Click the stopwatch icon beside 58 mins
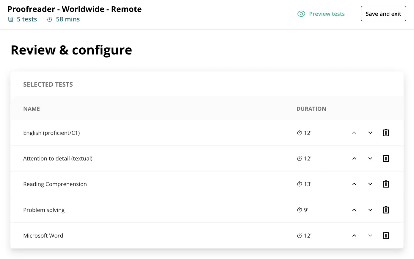The image size is (414, 259). [x=50, y=19]
